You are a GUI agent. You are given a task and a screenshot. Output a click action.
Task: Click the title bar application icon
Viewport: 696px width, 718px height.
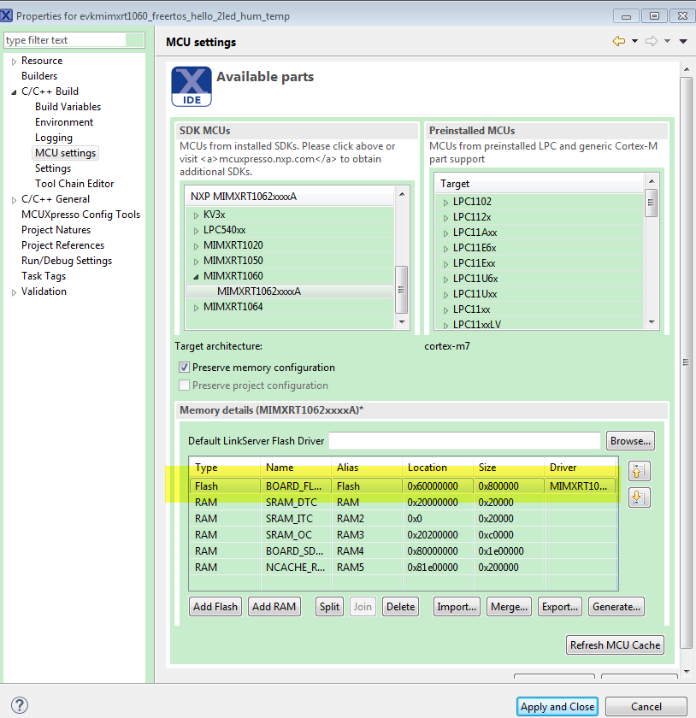tap(7, 15)
